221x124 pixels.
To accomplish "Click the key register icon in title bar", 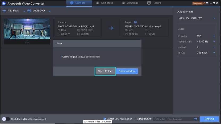I will point(204,3).
